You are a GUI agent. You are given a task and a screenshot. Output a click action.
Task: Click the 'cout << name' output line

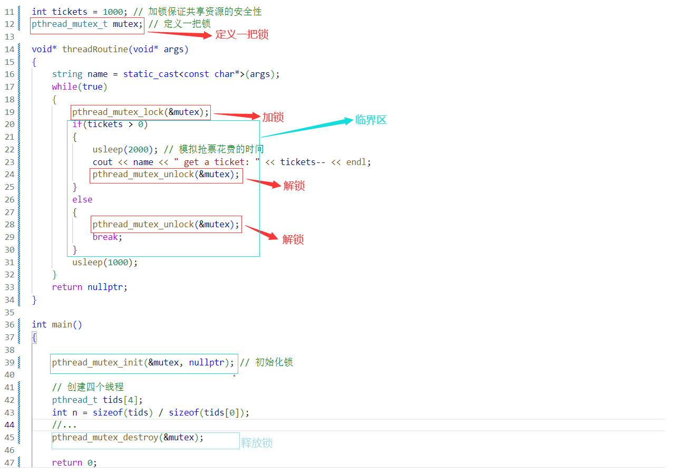coord(232,162)
